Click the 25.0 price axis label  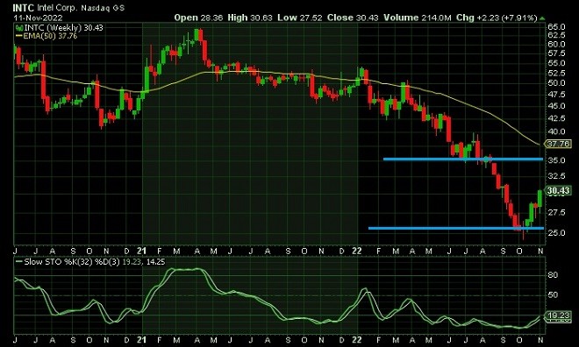[x=557, y=233]
